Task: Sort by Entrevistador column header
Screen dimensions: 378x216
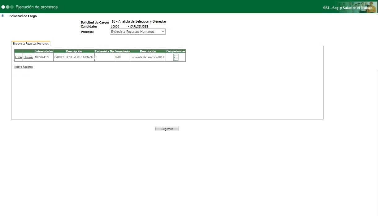Action: click(44, 51)
